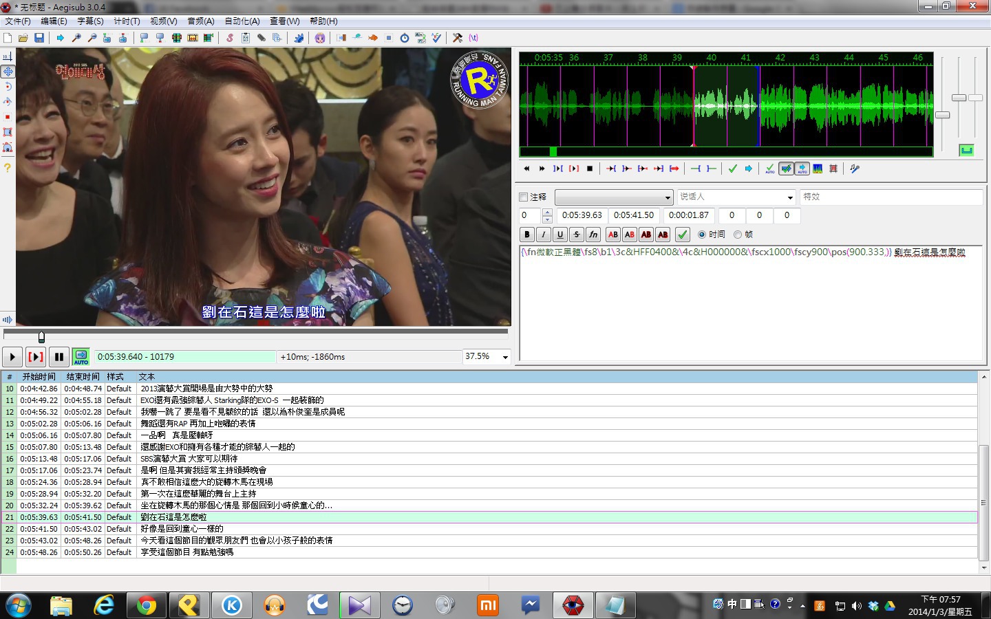The width and height of the screenshot is (991, 619).
Task: Open the 字幕(S) menu
Action: click(x=90, y=21)
